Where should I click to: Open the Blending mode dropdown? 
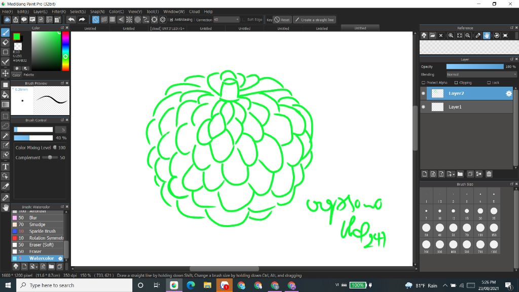point(481,75)
